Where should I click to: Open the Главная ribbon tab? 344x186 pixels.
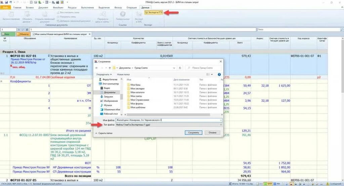[17, 7]
